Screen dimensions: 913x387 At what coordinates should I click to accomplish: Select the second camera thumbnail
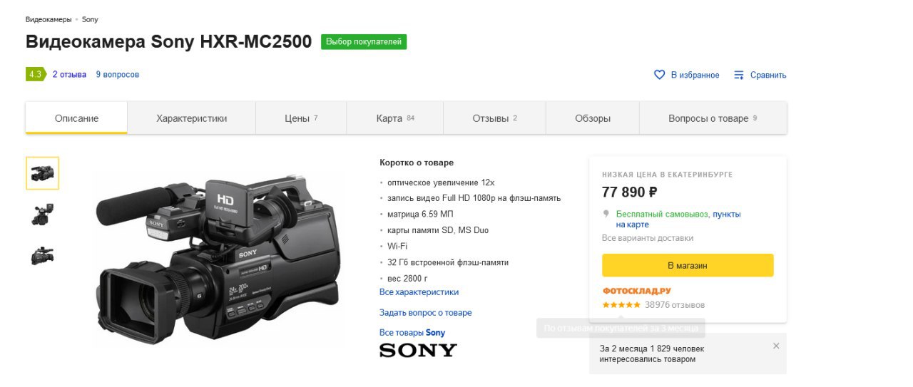[42, 214]
